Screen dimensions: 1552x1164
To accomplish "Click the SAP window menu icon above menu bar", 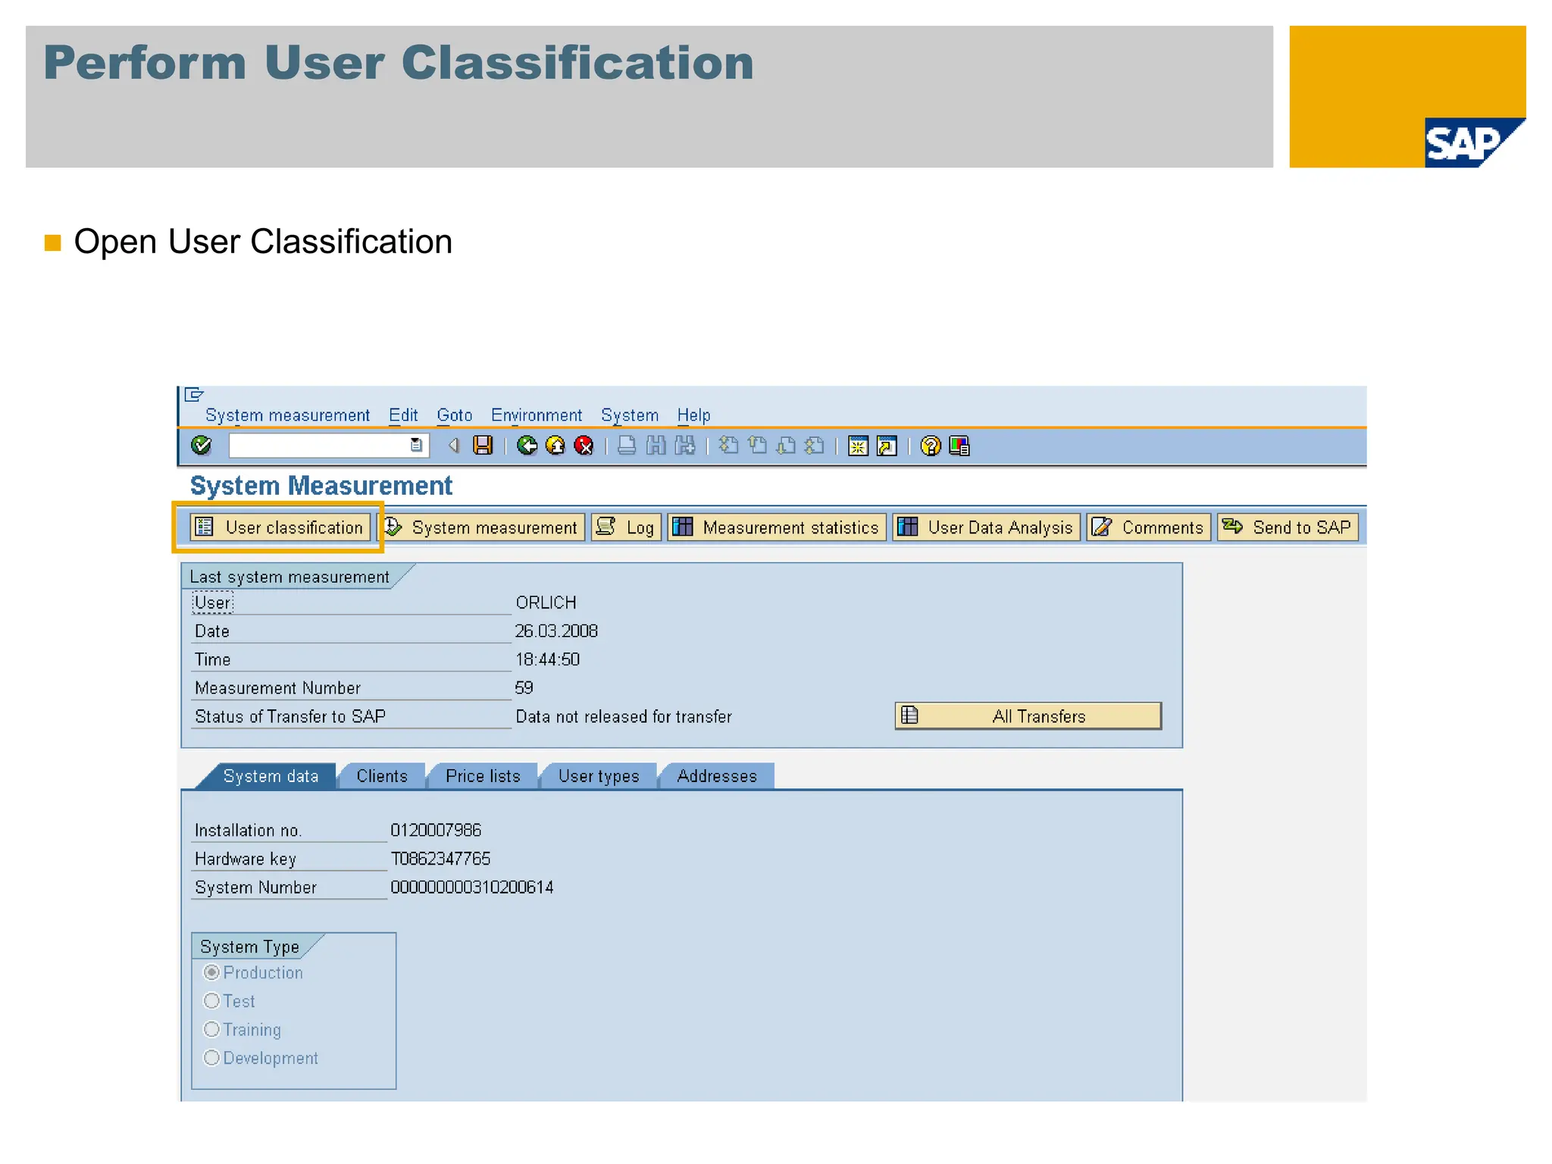I will pos(194,394).
